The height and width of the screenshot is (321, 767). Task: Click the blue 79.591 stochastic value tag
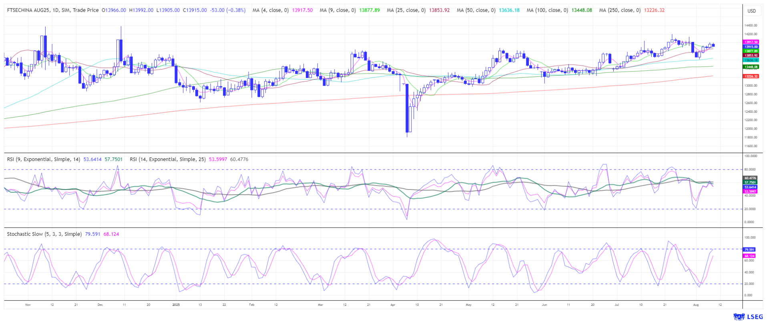point(749,249)
